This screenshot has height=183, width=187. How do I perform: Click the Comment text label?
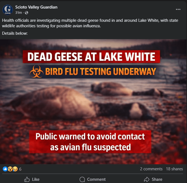coord(96,179)
